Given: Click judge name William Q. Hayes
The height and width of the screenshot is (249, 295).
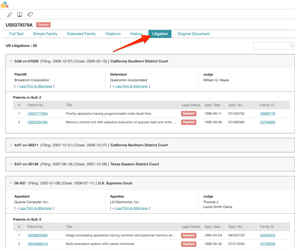Looking at the screenshot, I should coord(216,80).
